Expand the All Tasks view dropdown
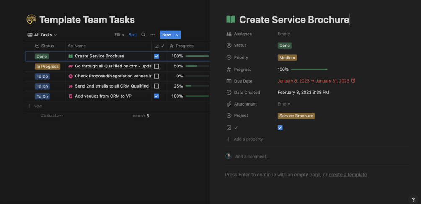Viewport: 421px width, 204px height. pos(42,35)
